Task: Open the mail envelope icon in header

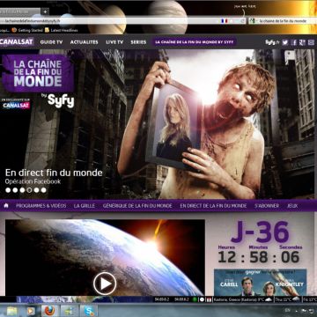Action: 311,42
